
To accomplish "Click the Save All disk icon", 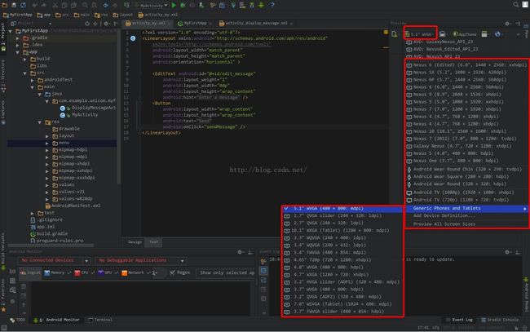I will coord(14,5).
